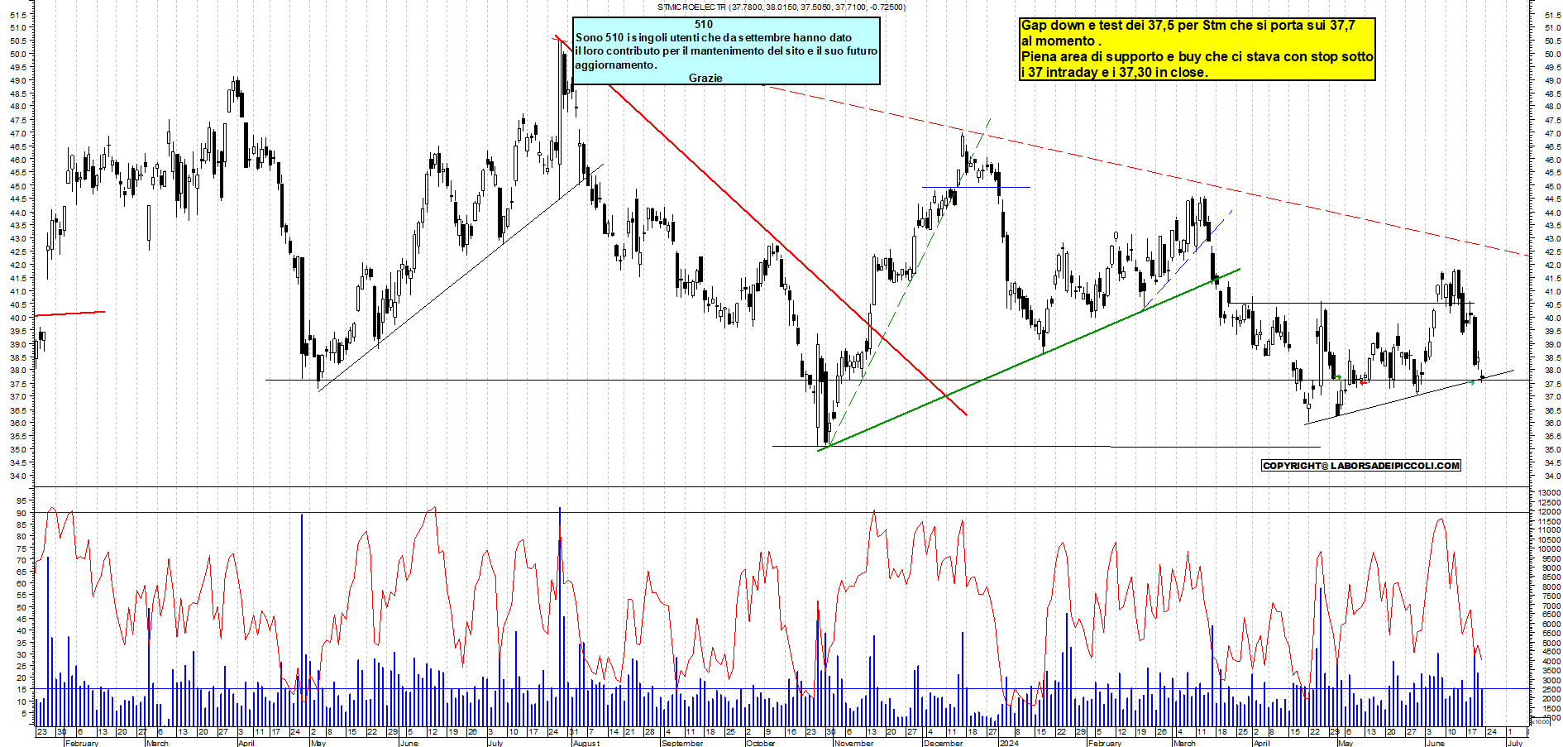Click the COPYRIGHT@LABORSADEIPICCOLI.COM label

coord(1361,466)
